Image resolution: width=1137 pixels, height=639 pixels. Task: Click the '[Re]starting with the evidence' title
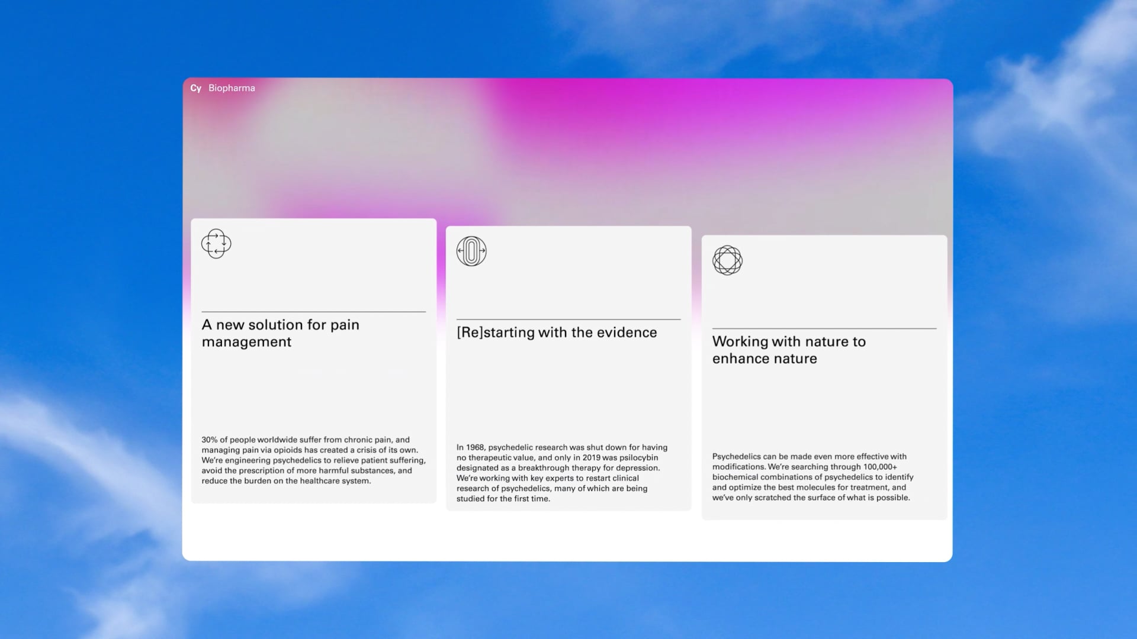[x=557, y=333]
